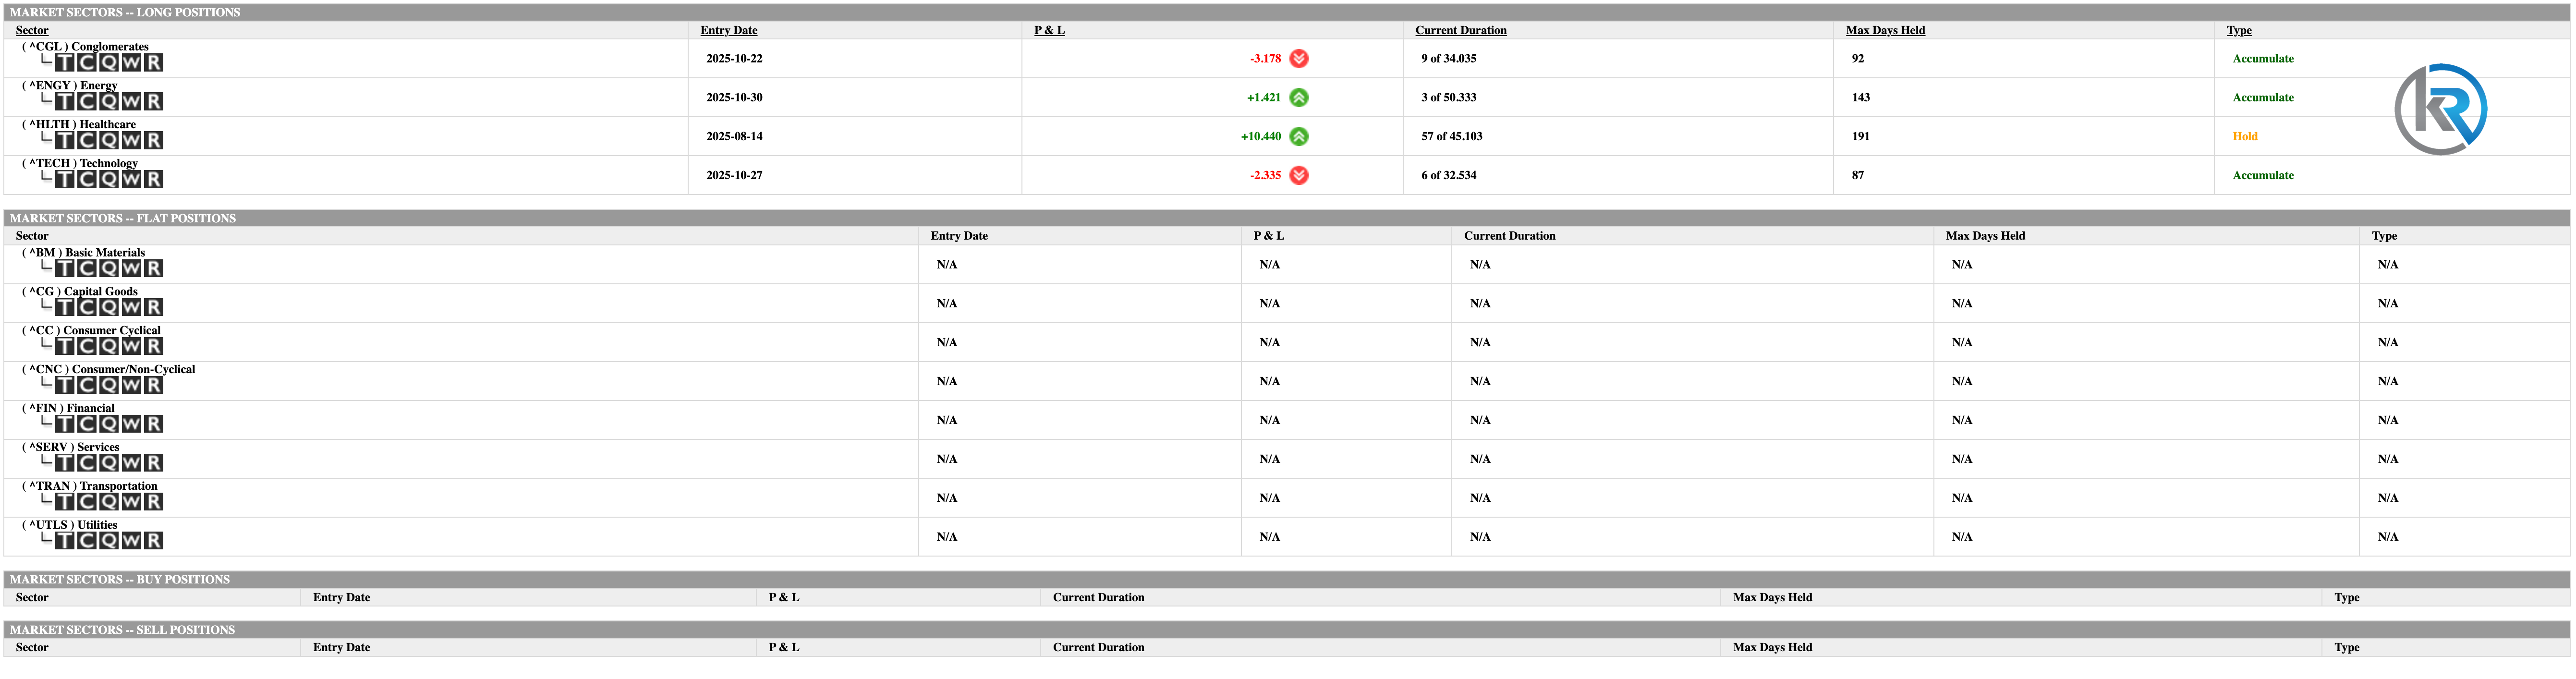Click the Q icon under Financial sector
The width and height of the screenshot is (2576, 679).
(x=109, y=424)
